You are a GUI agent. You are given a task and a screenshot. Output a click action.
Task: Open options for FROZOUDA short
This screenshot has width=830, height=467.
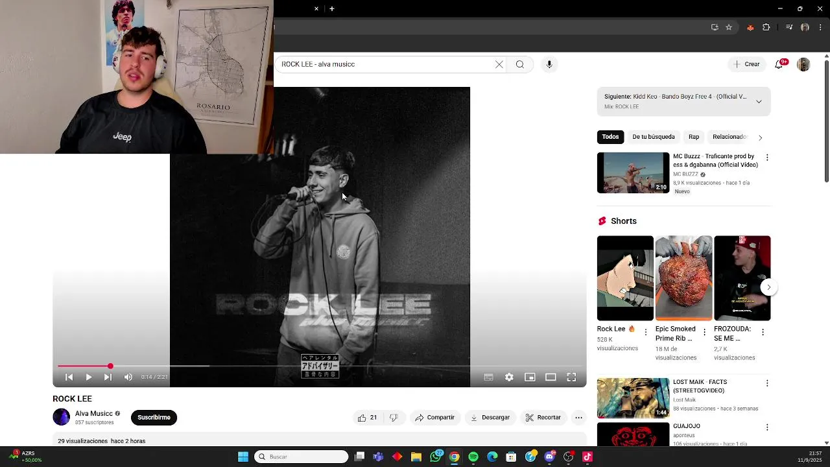[x=763, y=332]
